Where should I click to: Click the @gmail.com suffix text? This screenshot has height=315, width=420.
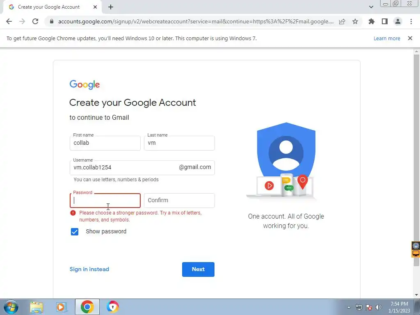click(x=195, y=167)
